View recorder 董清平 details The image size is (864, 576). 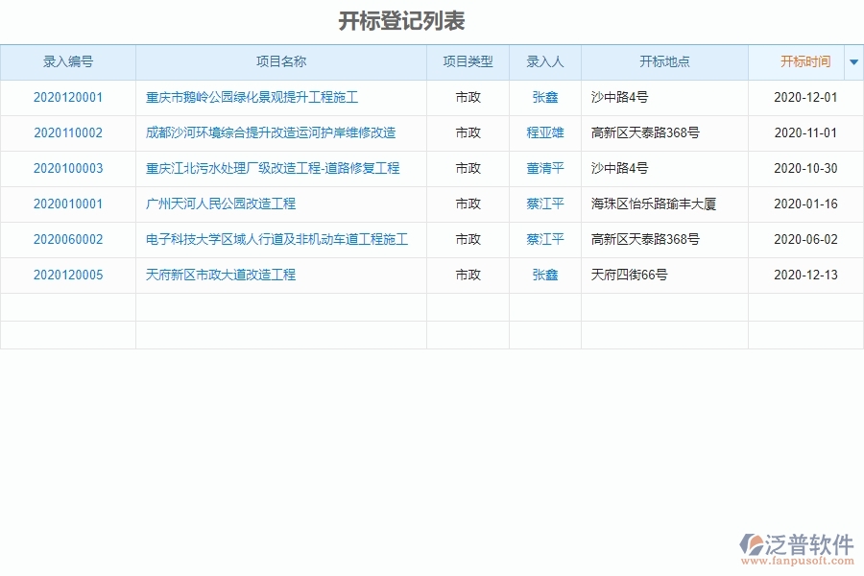pyautogui.click(x=544, y=168)
